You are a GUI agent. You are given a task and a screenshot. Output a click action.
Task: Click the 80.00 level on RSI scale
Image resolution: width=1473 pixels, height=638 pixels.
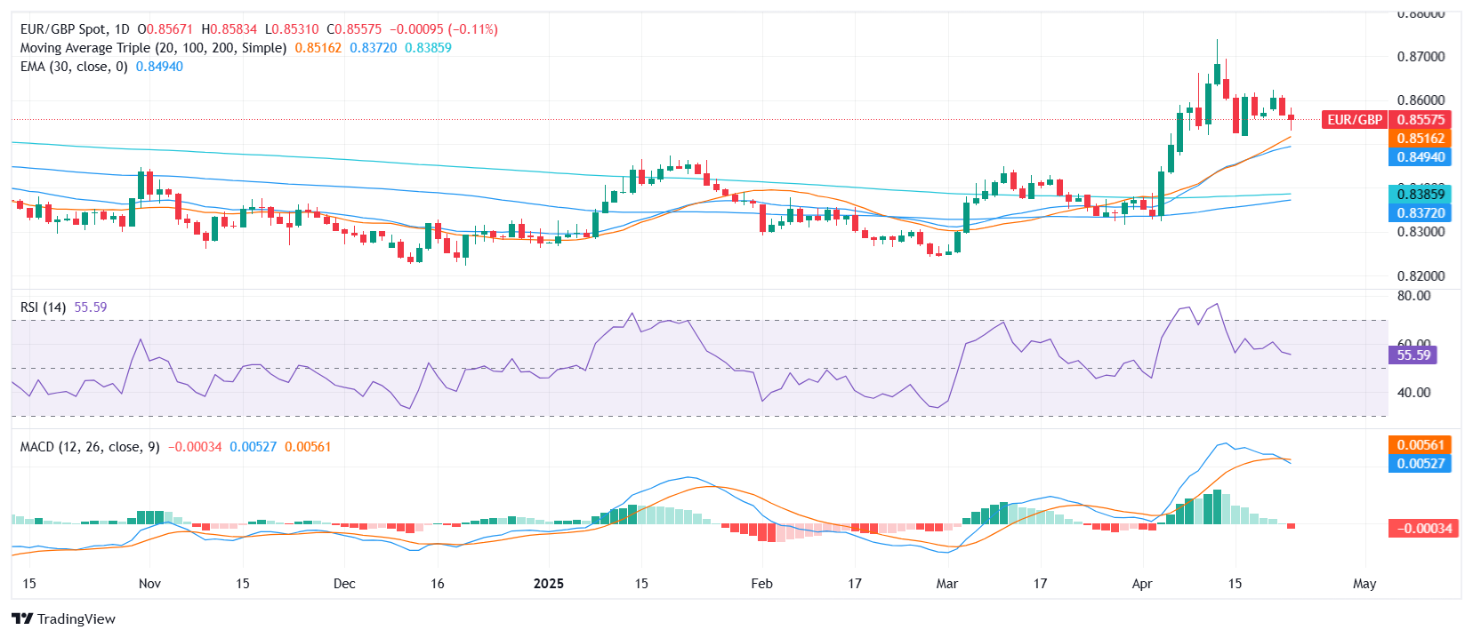[1413, 296]
